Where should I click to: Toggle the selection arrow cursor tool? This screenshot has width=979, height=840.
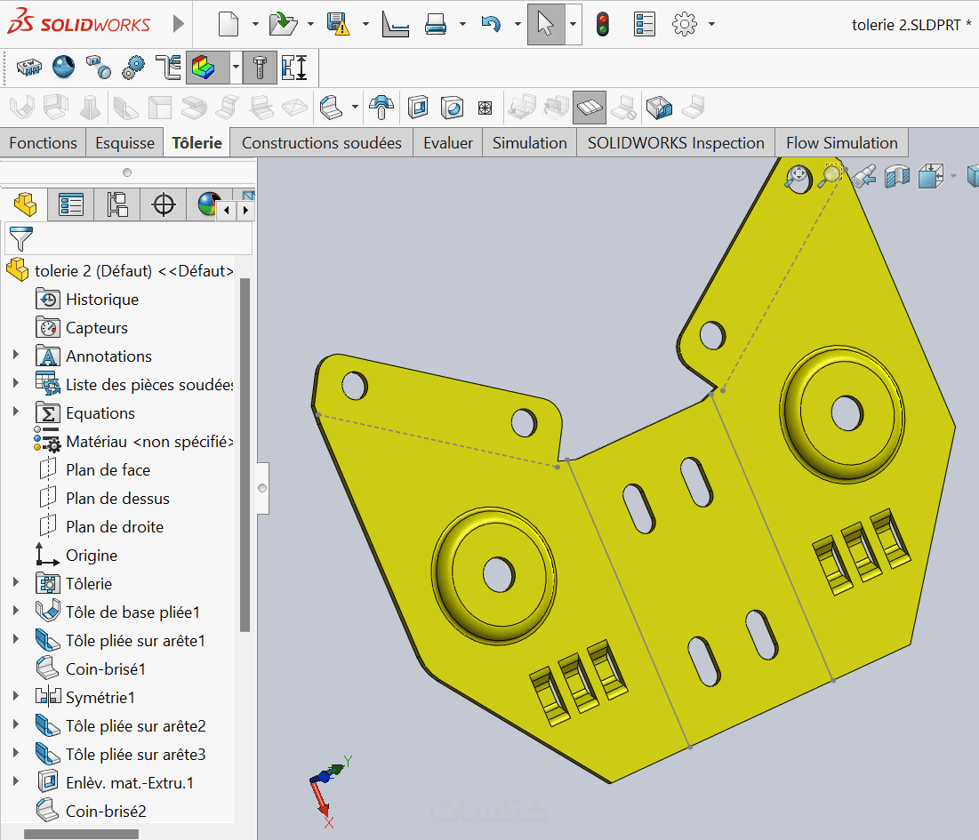(x=545, y=24)
